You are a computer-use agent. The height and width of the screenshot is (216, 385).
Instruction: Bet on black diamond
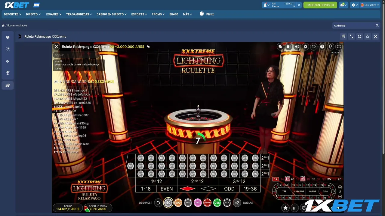click(208, 189)
